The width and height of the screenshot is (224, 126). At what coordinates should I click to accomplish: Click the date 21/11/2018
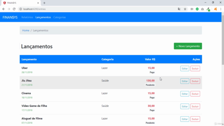(x=27, y=85)
